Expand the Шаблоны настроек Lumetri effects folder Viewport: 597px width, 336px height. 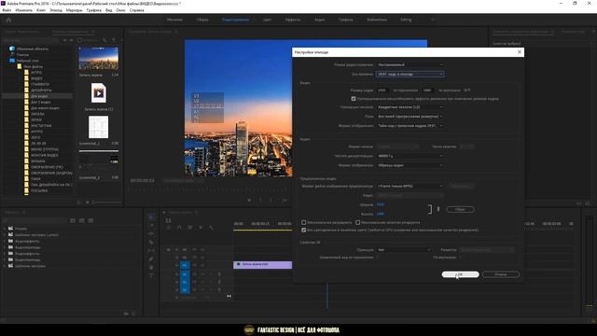coord(5,235)
